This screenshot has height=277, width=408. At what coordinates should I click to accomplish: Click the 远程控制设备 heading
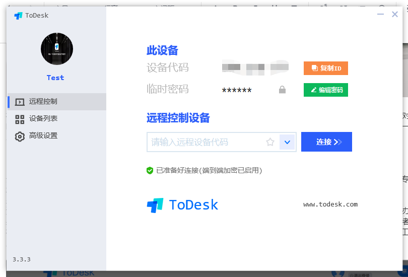(x=178, y=118)
